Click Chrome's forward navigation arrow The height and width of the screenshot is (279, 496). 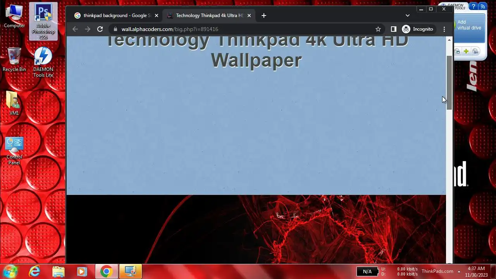(88, 29)
